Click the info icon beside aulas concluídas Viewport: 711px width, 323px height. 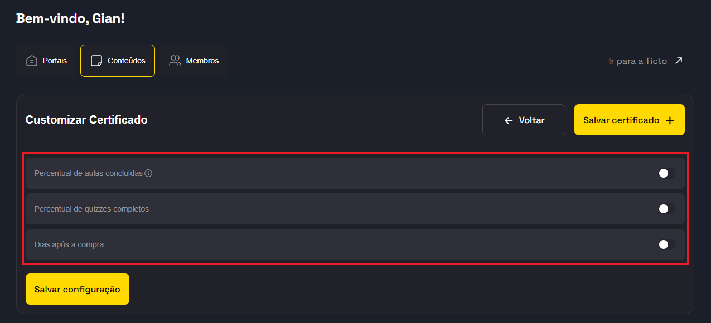click(148, 173)
